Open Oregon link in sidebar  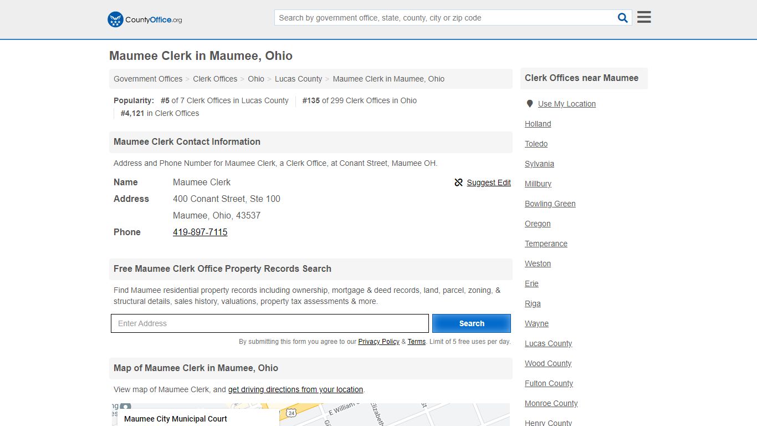538,224
